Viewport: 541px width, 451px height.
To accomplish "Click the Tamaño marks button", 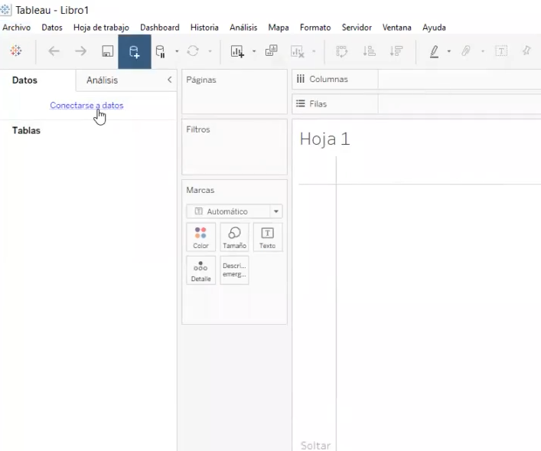I will (234, 237).
